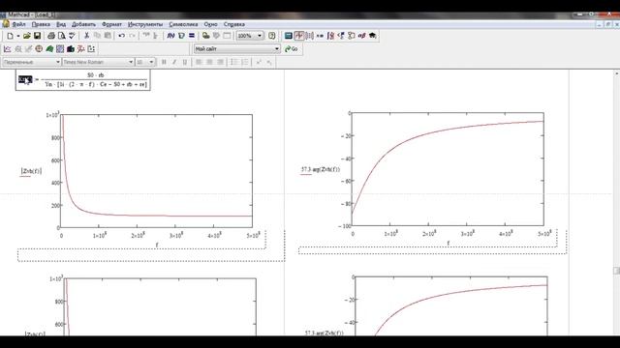The image size is (620, 348).
Task: Insert an X-Y plot from graph toolbar
Action: (x=8, y=49)
